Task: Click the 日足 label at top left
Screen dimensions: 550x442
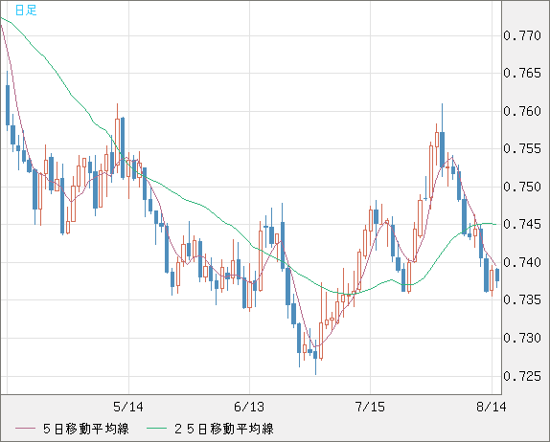Action: pos(26,11)
